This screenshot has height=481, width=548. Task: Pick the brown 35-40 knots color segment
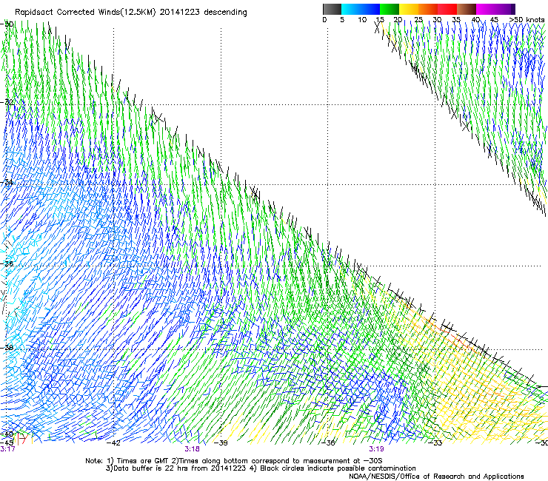pyautogui.click(x=467, y=9)
